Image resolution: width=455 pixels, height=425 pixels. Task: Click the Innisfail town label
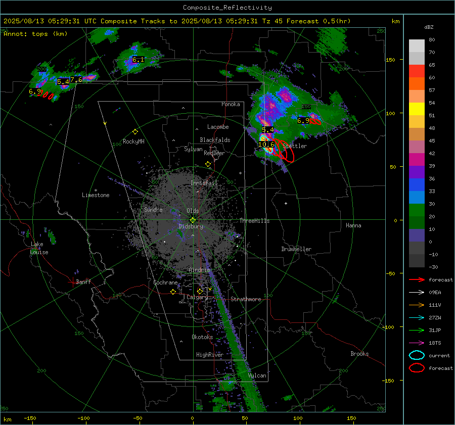[204, 183]
